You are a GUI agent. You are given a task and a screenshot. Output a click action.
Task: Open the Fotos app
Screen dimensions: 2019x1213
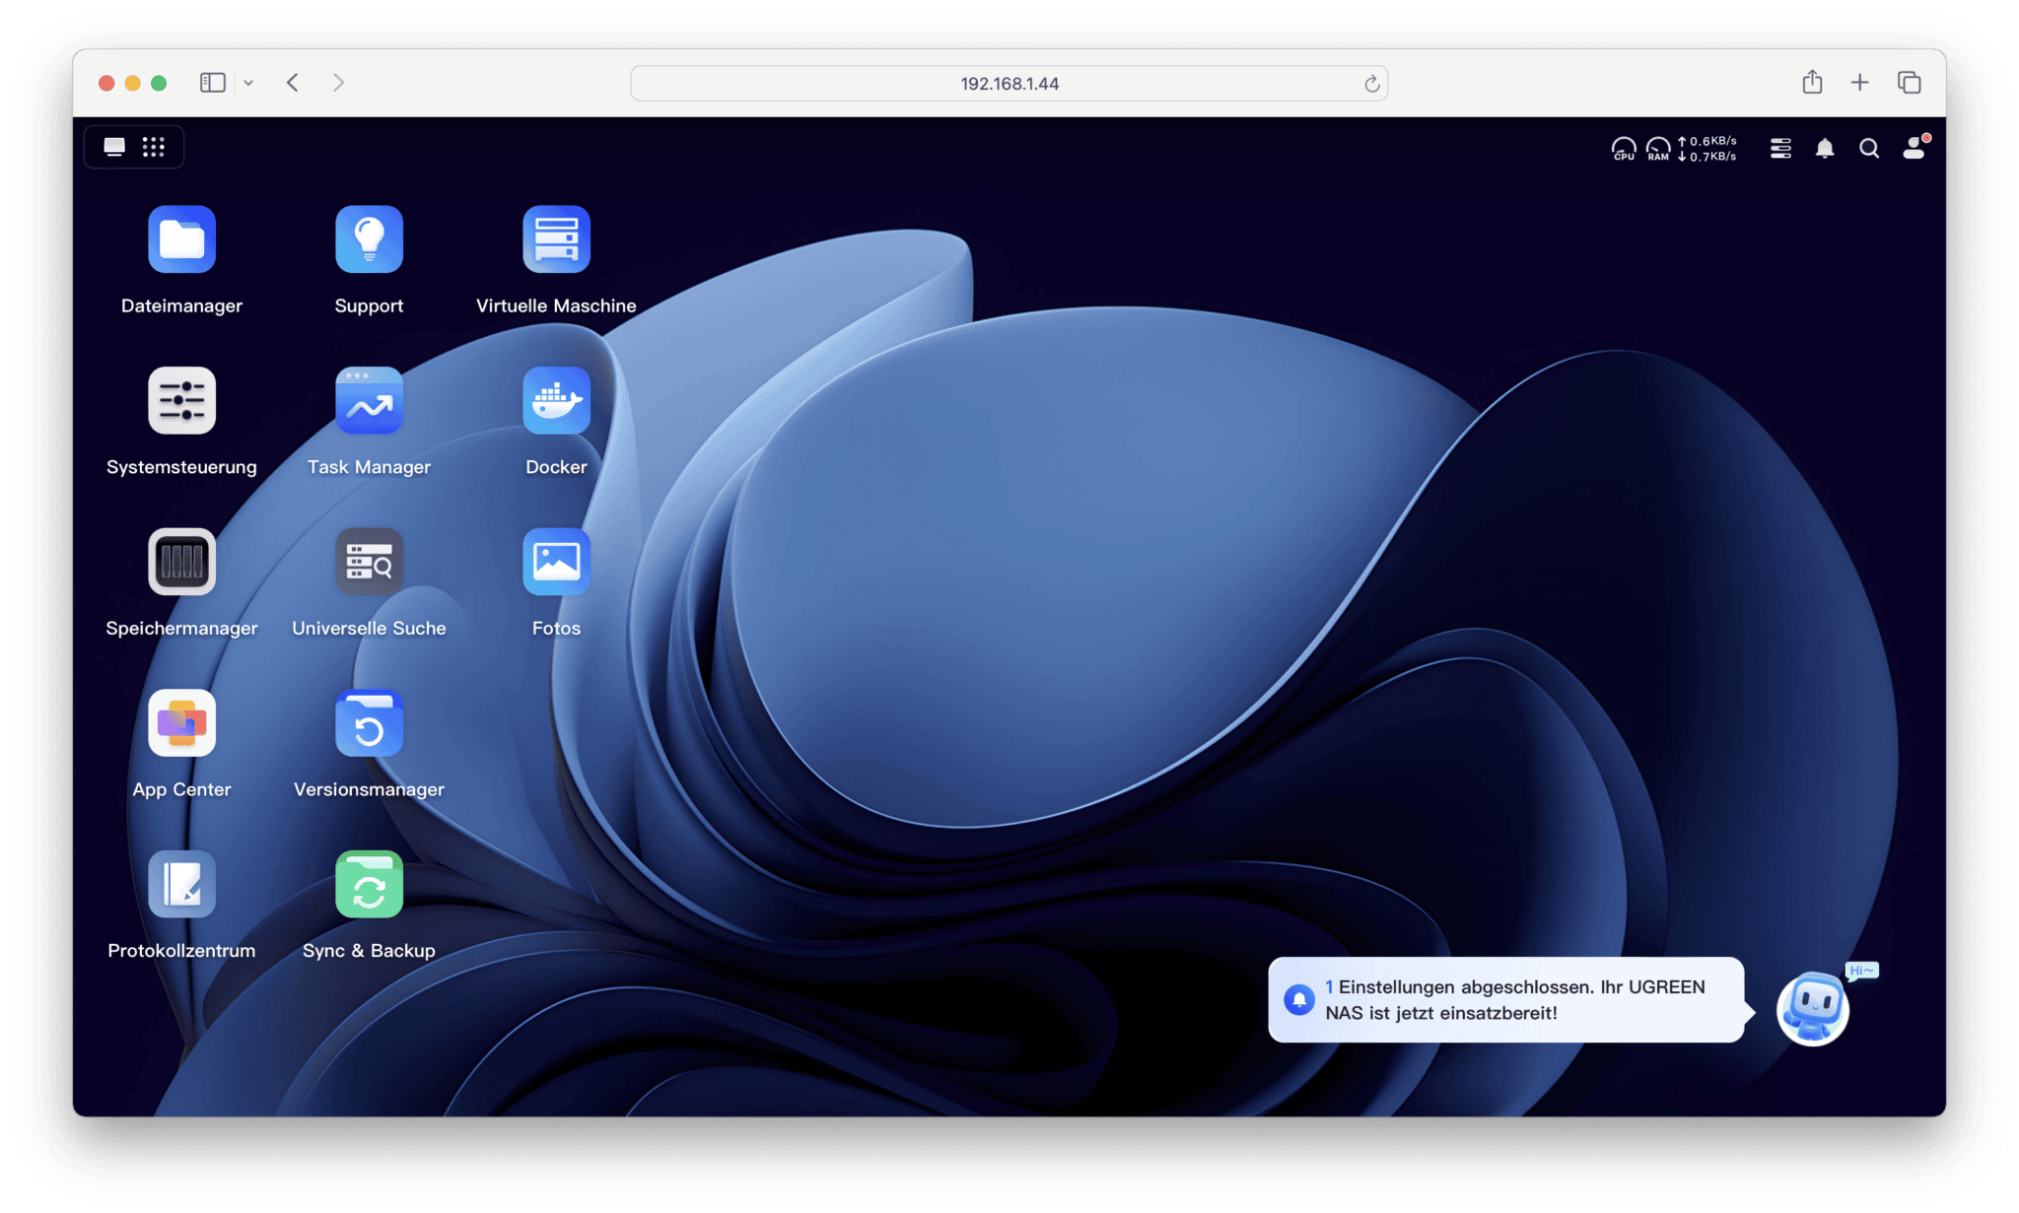tap(556, 562)
